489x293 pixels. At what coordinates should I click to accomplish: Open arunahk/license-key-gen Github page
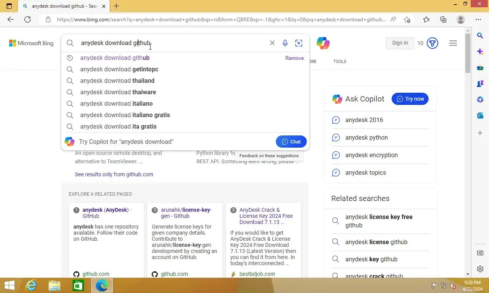pos(186,213)
